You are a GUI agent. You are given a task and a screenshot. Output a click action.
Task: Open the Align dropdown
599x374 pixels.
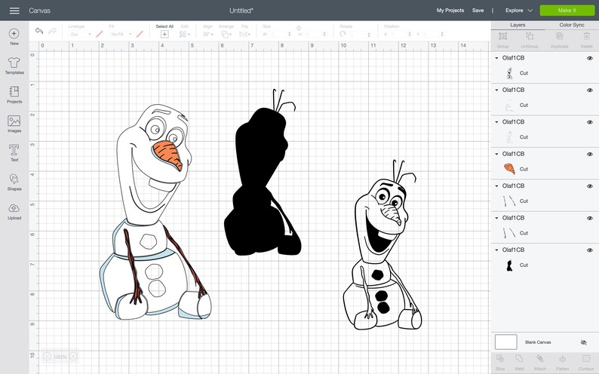tap(207, 35)
